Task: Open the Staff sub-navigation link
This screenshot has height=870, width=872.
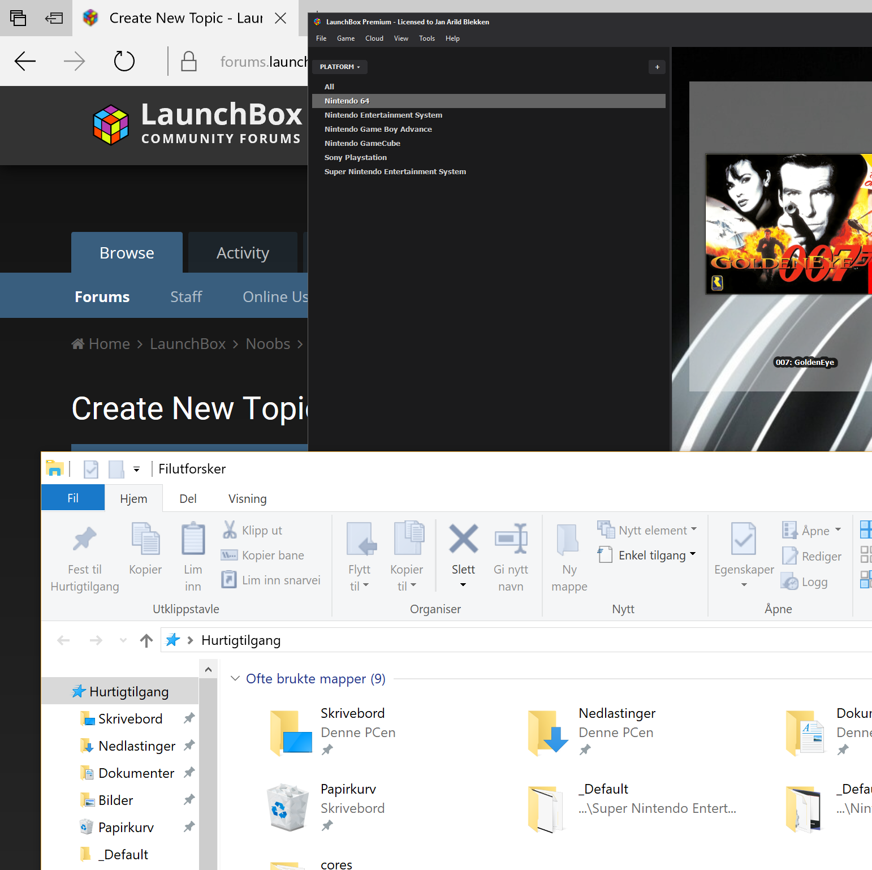Action: tap(186, 296)
